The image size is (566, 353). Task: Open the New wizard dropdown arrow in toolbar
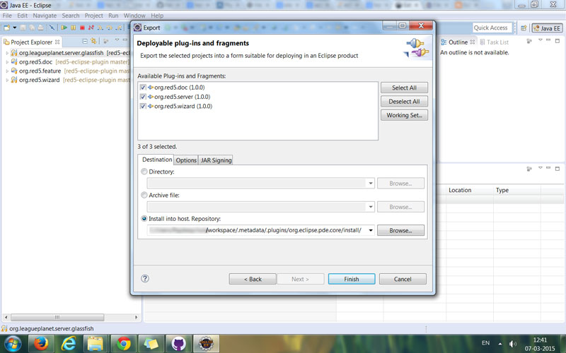click(15, 28)
